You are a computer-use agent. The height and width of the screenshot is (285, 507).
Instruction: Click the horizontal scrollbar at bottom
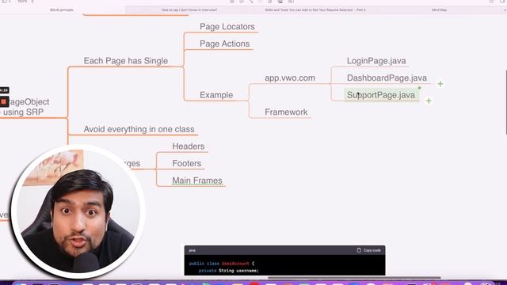coord(354,278)
